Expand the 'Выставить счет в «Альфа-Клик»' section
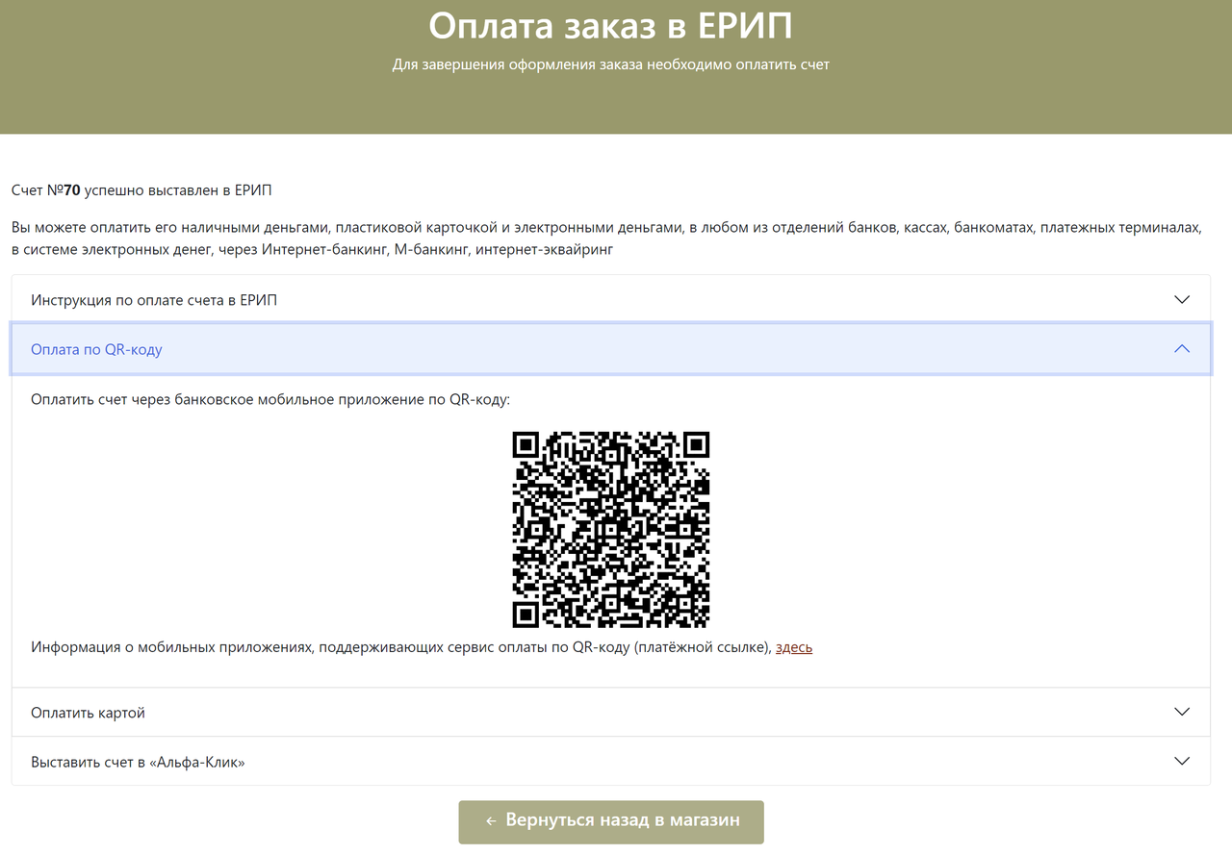 pyautogui.click(x=610, y=762)
